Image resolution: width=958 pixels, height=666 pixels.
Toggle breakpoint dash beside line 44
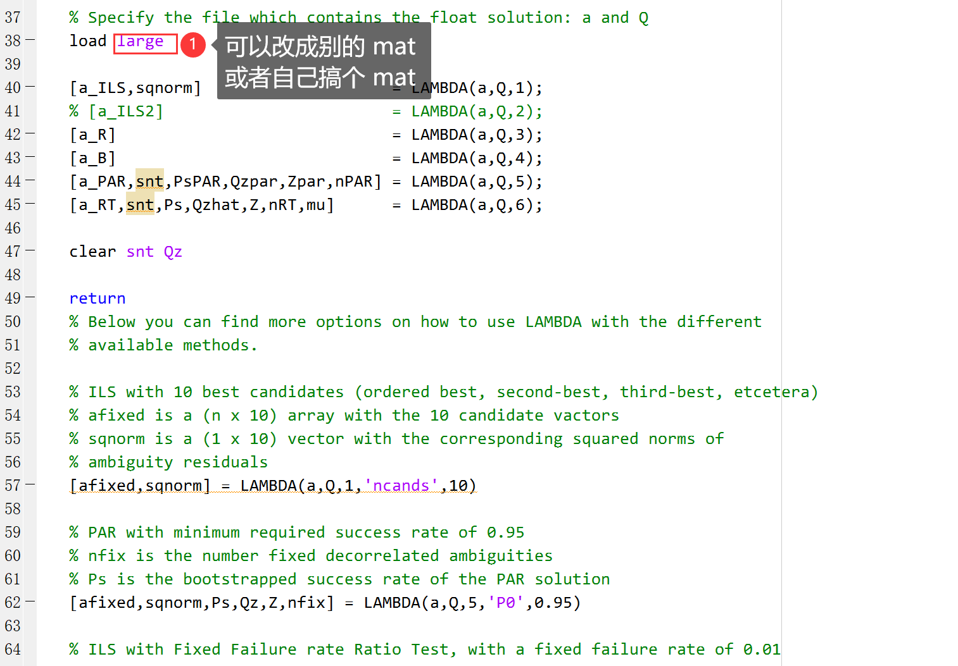coord(30,181)
